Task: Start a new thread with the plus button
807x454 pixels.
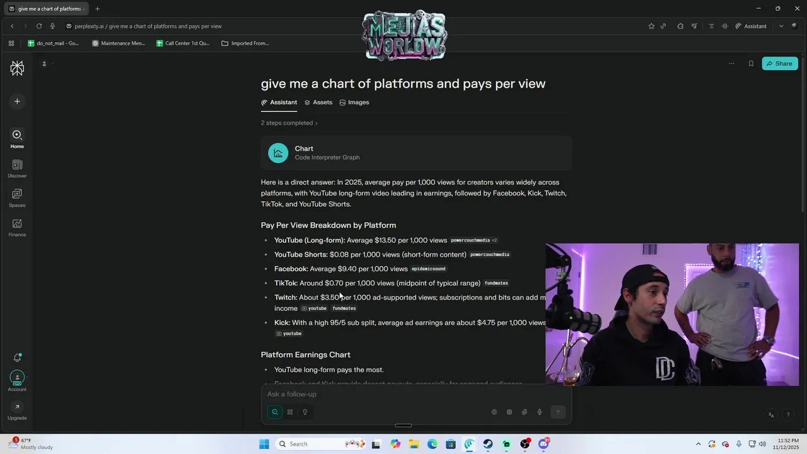Action: pos(17,101)
